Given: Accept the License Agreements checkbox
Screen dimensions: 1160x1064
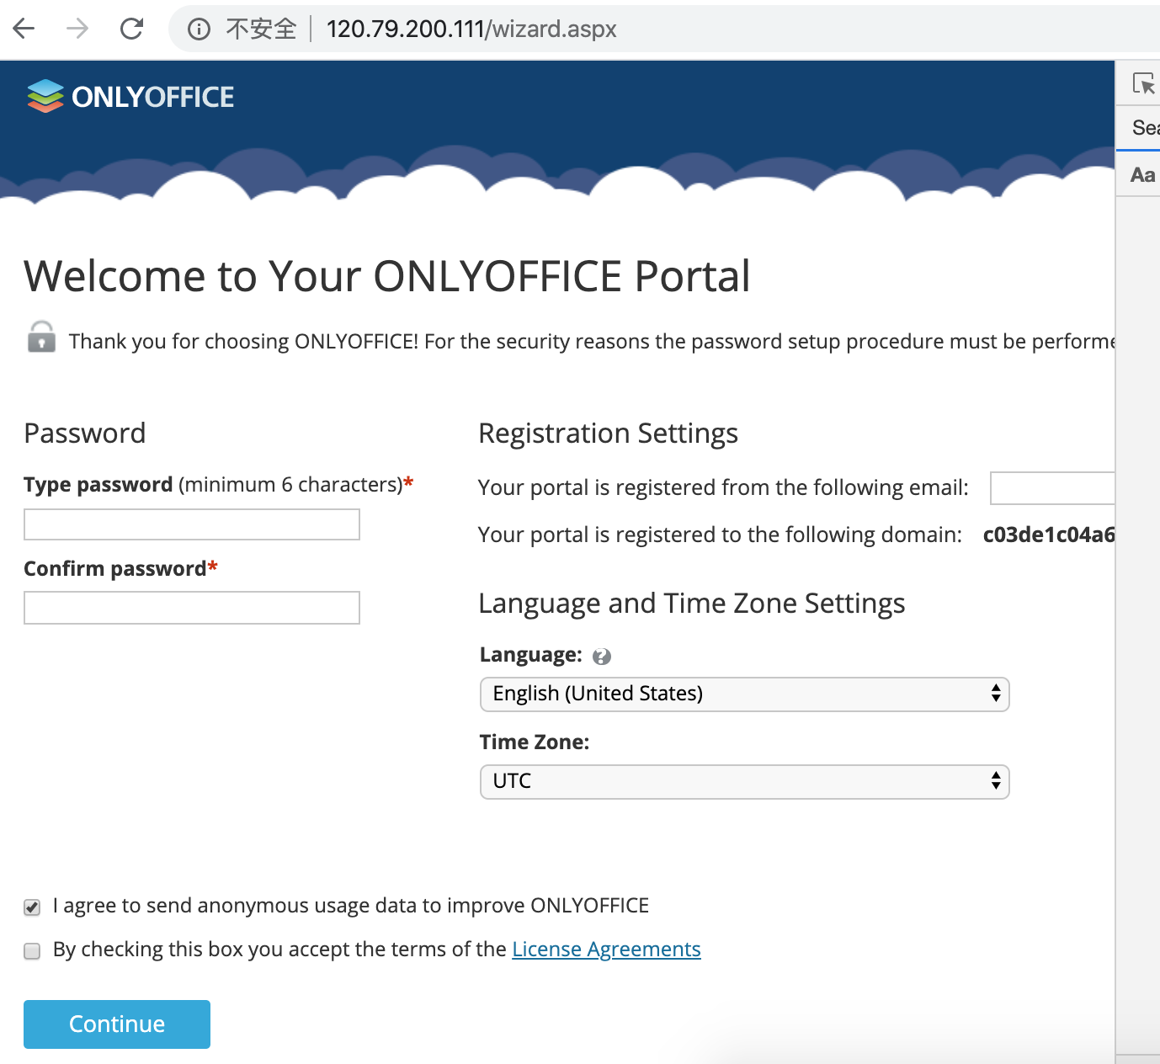Looking at the screenshot, I should (32, 951).
